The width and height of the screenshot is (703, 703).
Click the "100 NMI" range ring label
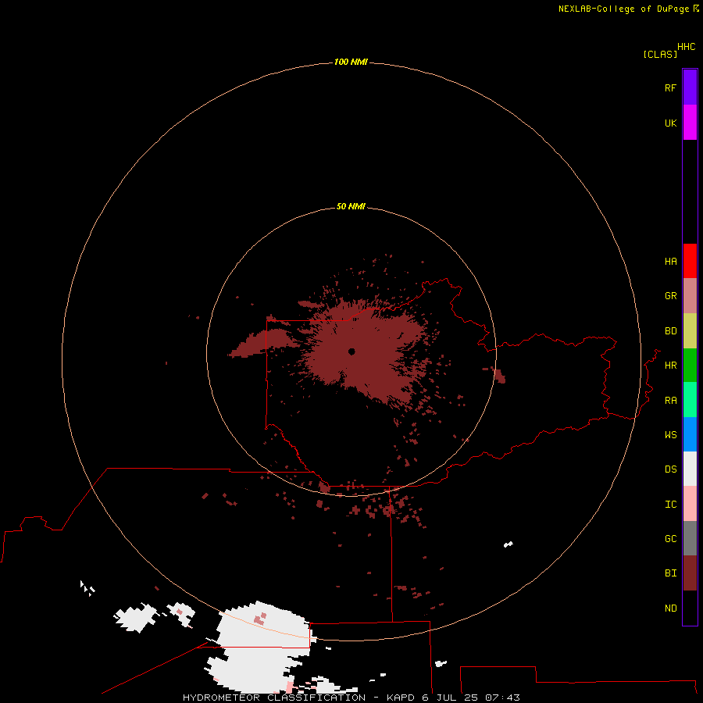pos(351,62)
